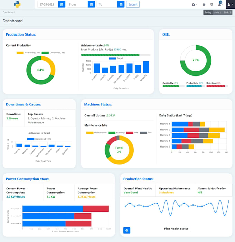
Task: Open calendar picker for the From date field
Action: (91, 4)
